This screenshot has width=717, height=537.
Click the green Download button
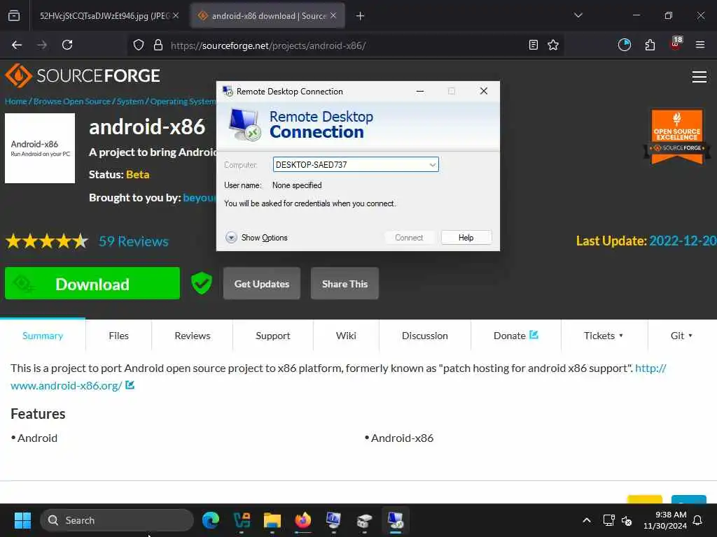[x=92, y=284]
